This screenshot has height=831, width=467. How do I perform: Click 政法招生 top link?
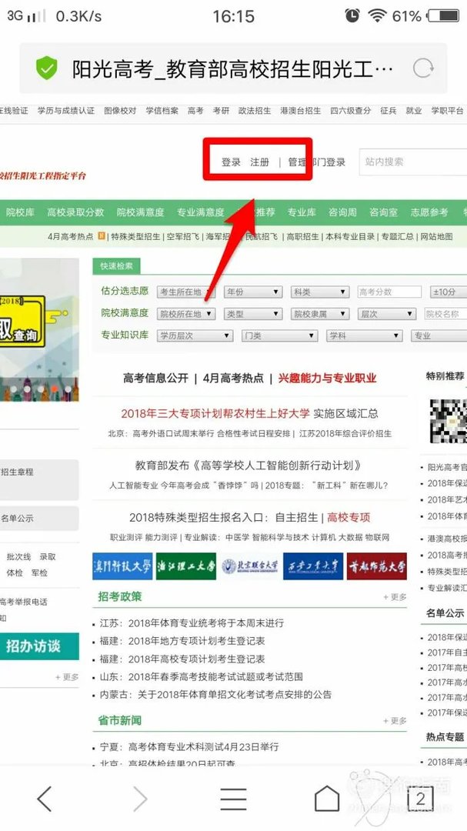click(255, 111)
